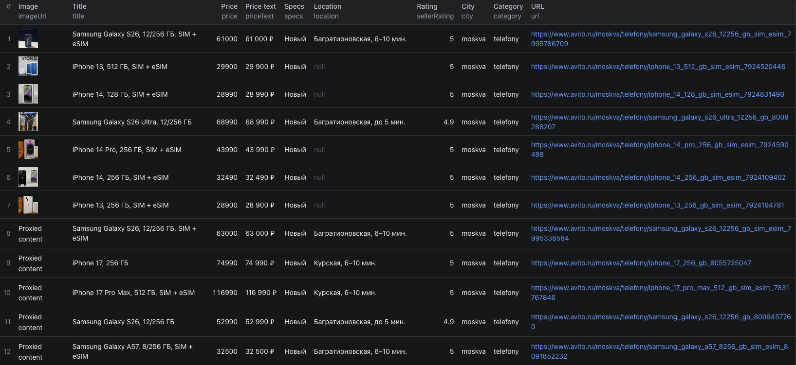Image resolution: width=796 pixels, height=365 pixels.
Task: Open iPhone 13 512 gb Avito URL
Action: 658,67
